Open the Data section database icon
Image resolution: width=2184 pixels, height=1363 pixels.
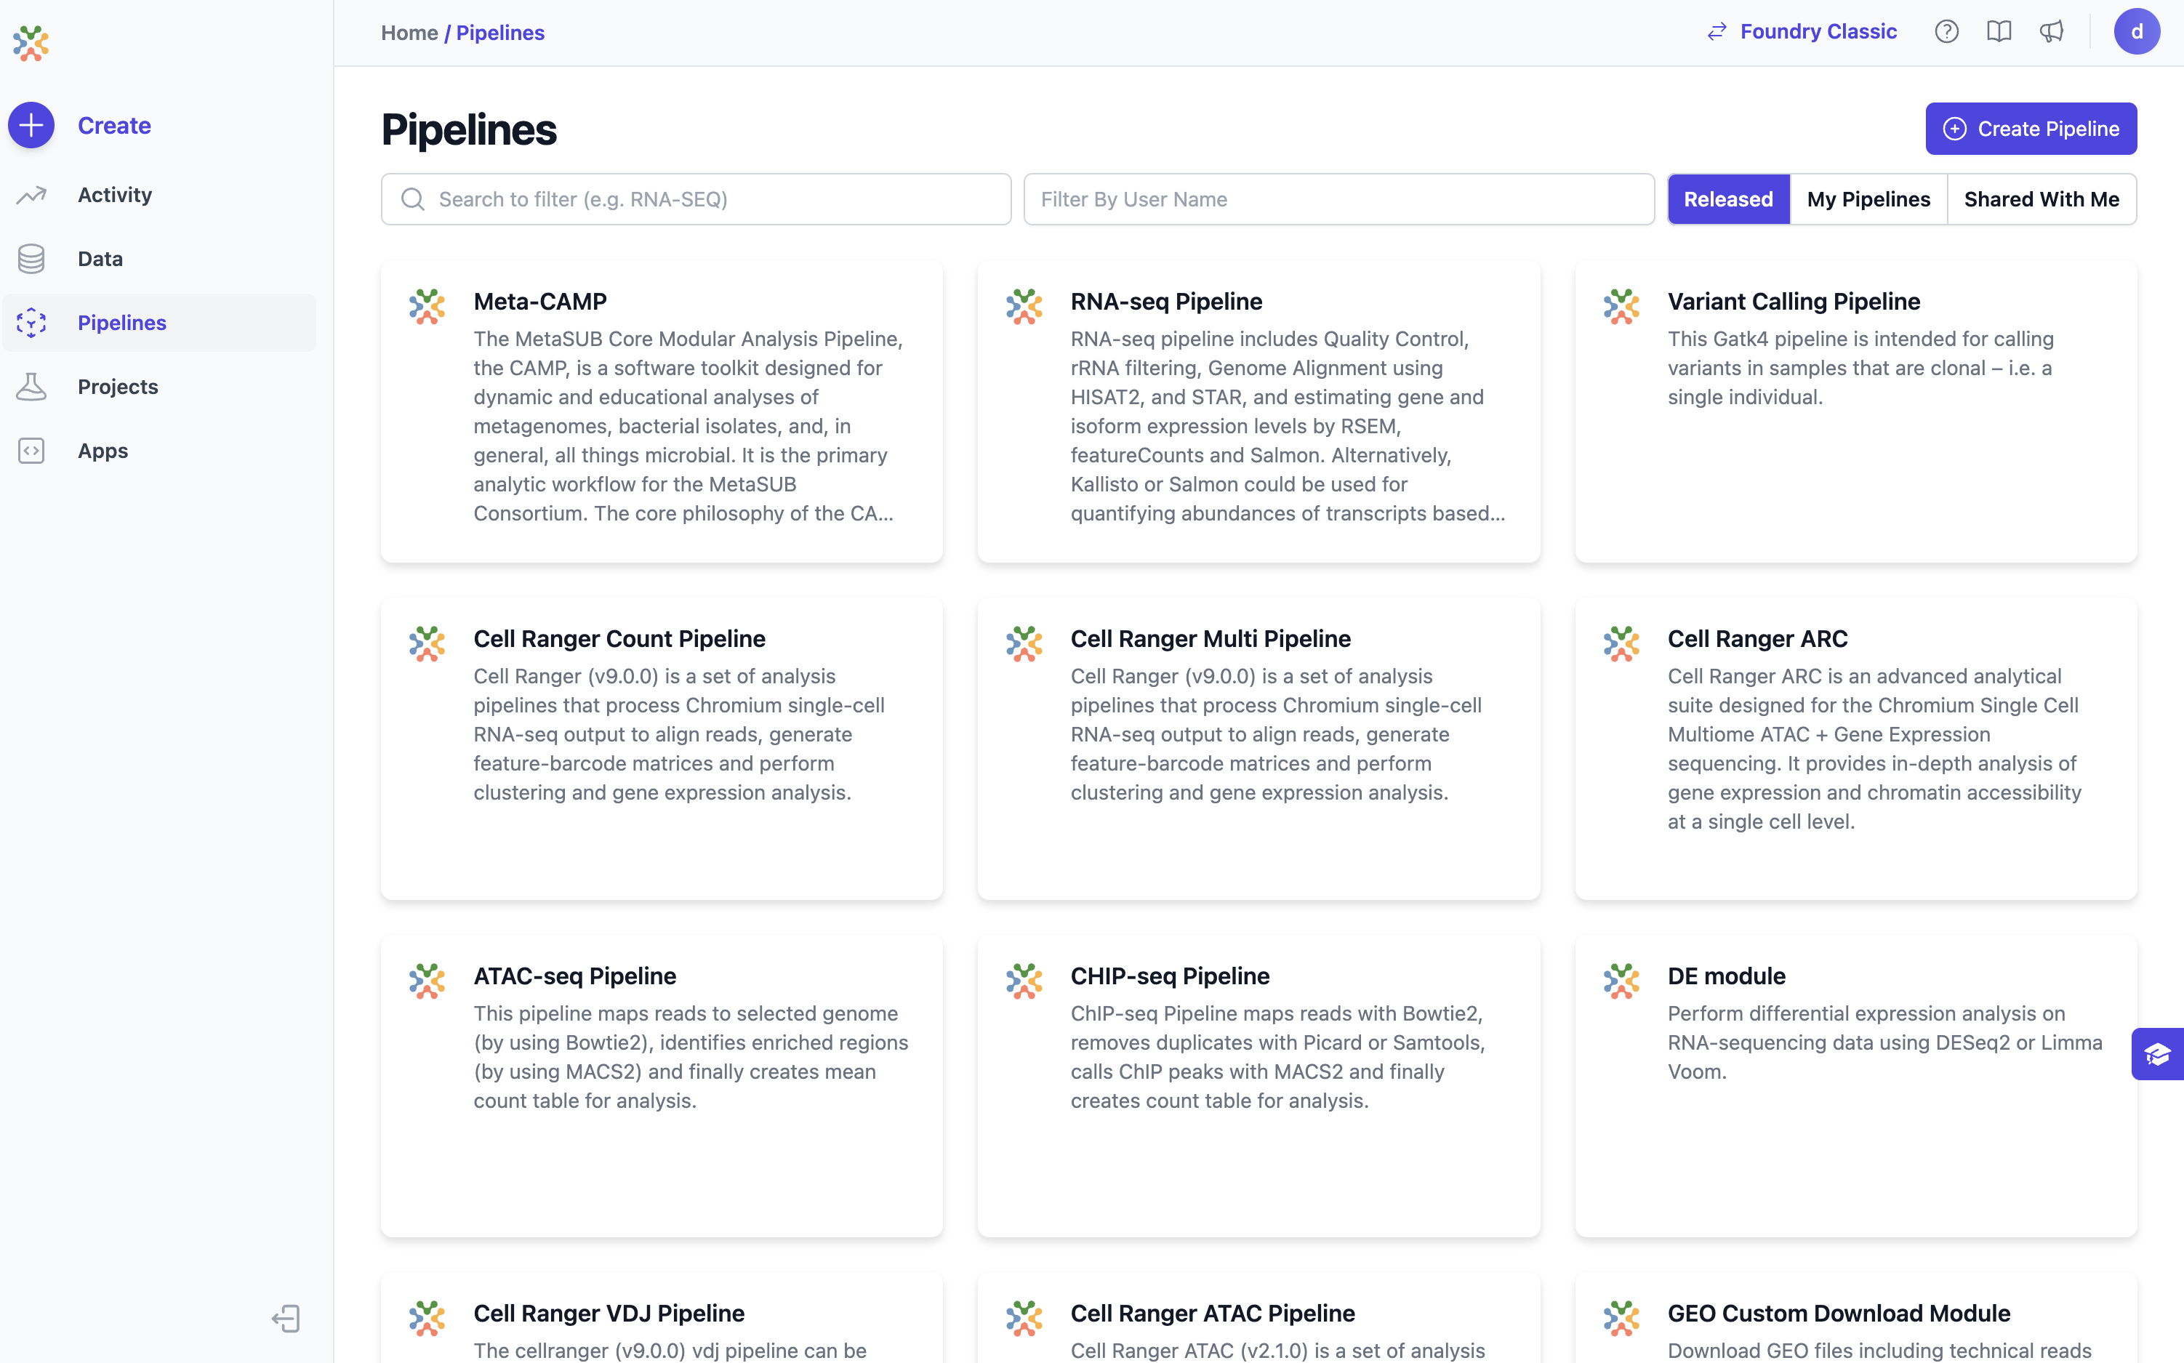pos(31,259)
